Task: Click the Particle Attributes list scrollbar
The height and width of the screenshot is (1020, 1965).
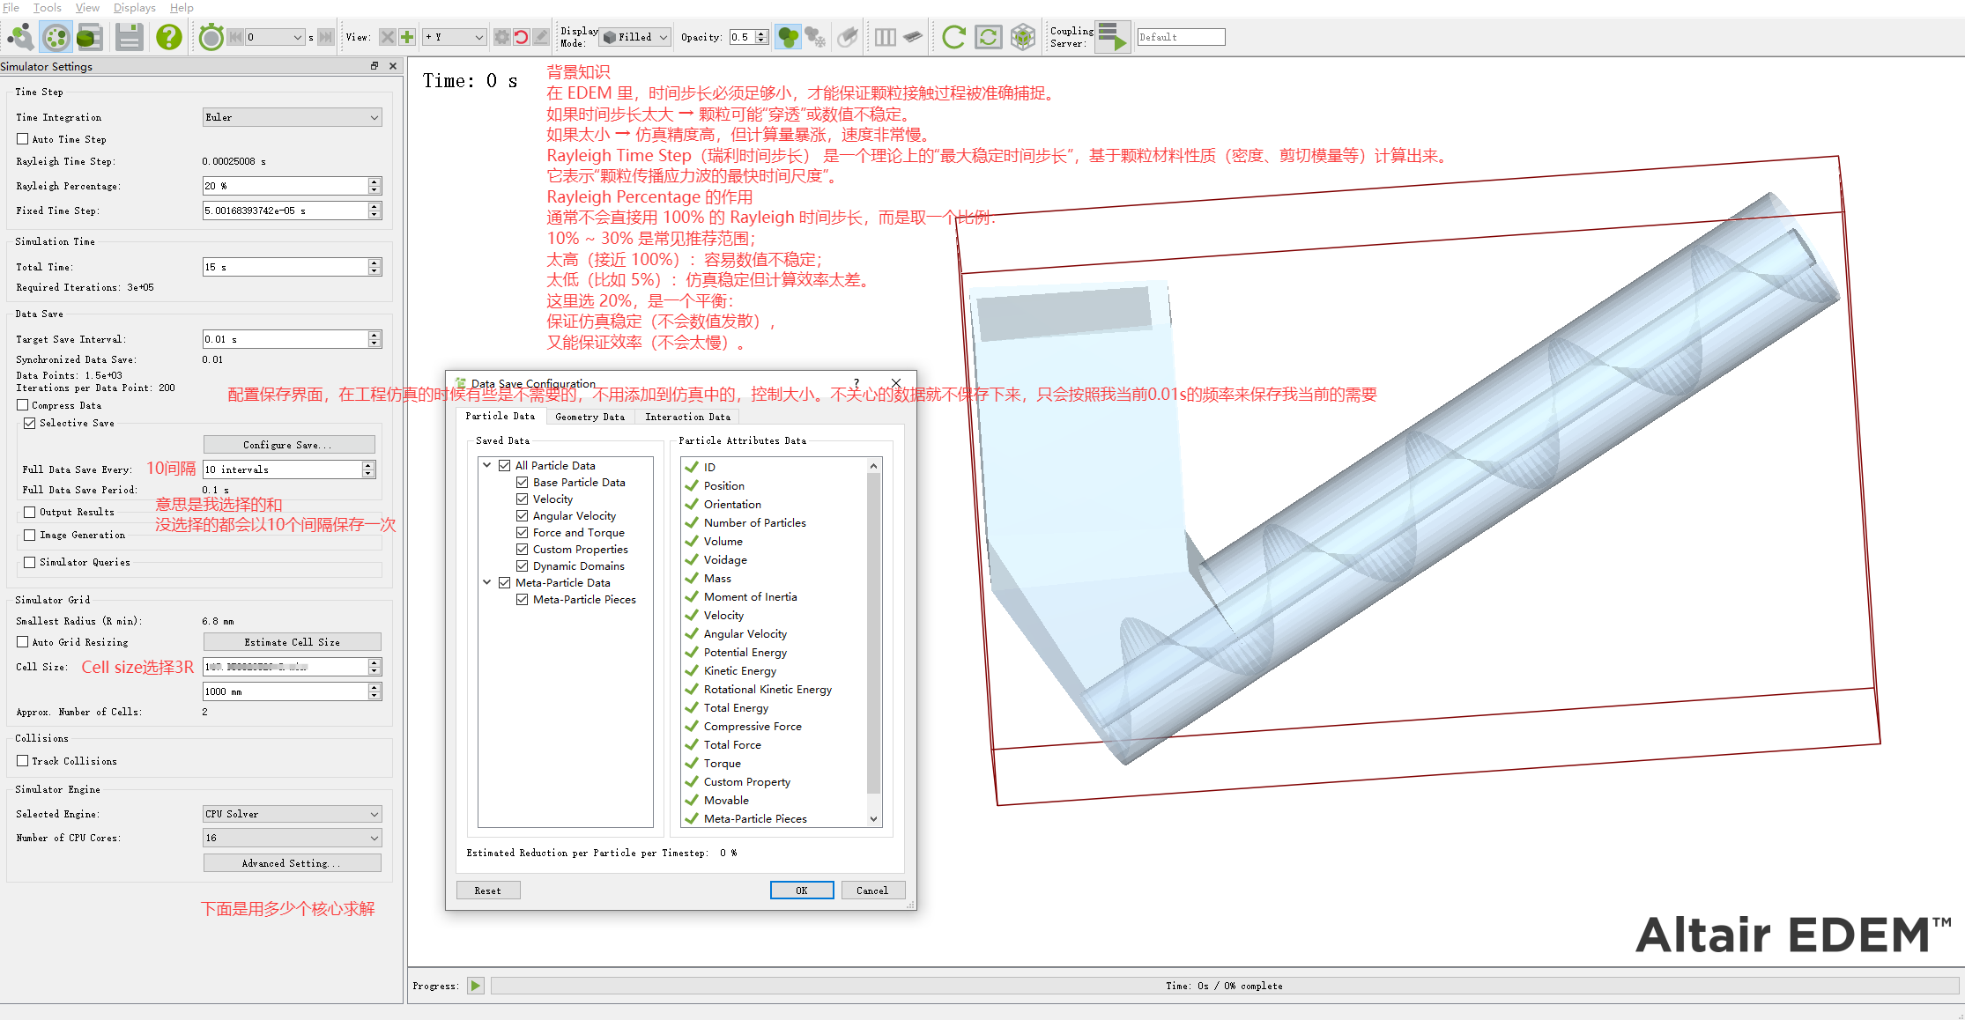Action: [873, 634]
